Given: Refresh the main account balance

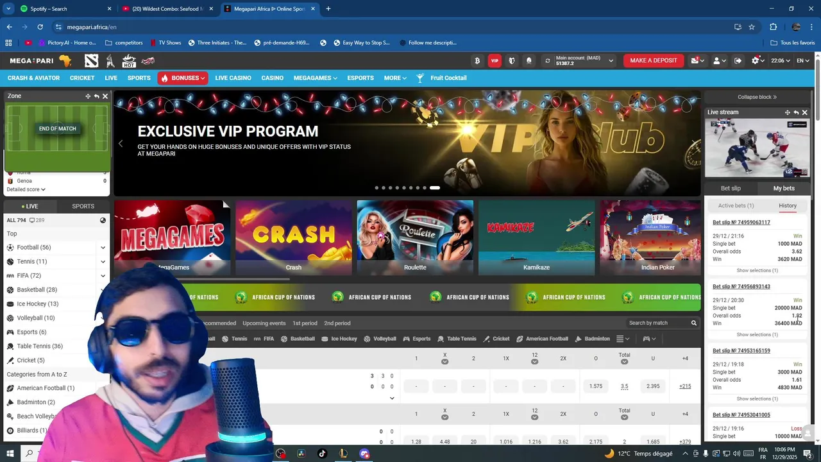Looking at the screenshot, I should tap(547, 60).
